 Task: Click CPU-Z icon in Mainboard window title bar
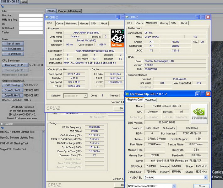point(127,17)
